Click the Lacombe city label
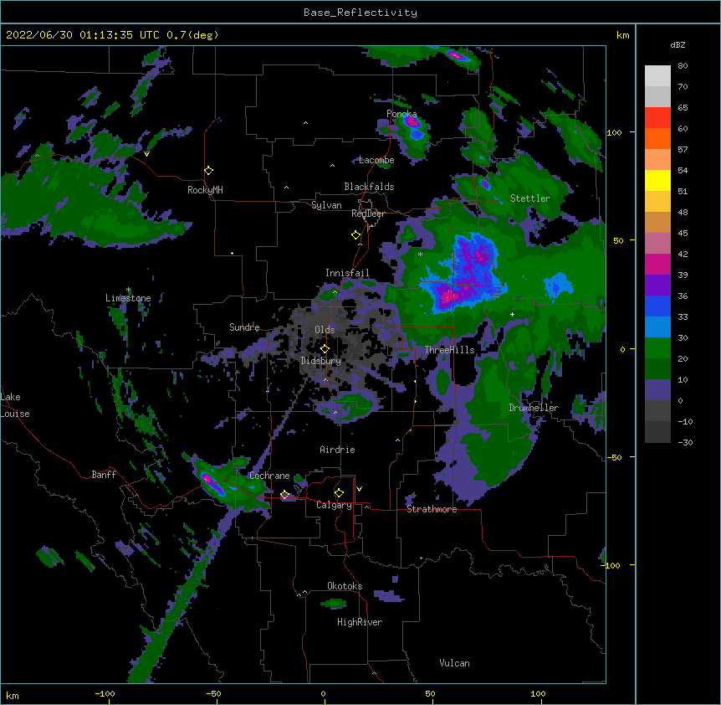721x705 pixels. (376, 160)
